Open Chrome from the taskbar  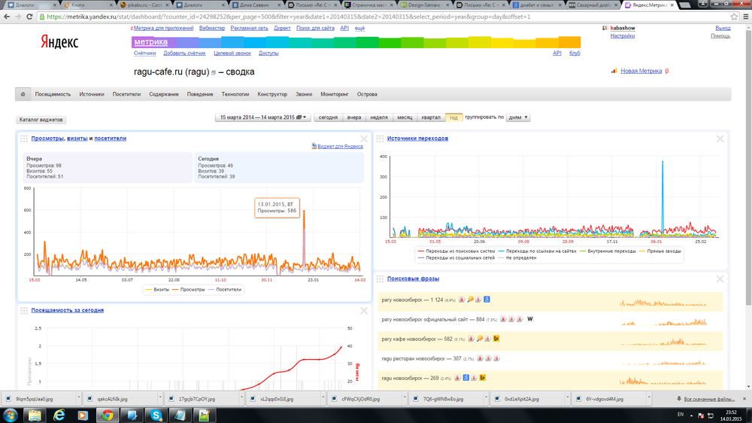pyautogui.click(x=108, y=415)
